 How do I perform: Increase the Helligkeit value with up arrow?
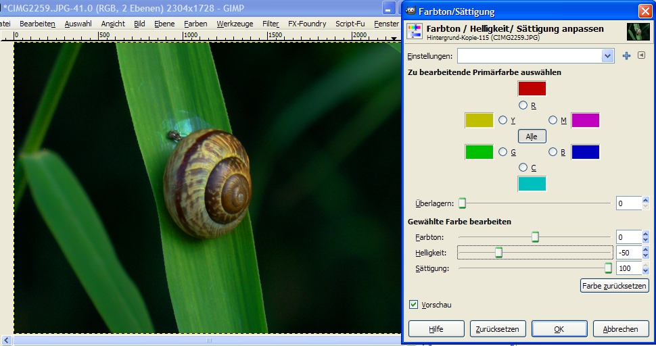(x=646, y=249)
